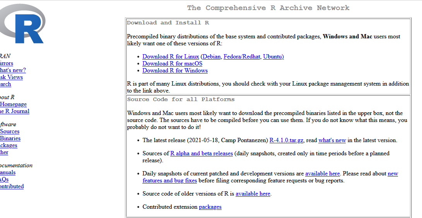Select the Fedora/Redhat link
The height and width of the screenshot is (218, 422).
[x=242, y=57]
